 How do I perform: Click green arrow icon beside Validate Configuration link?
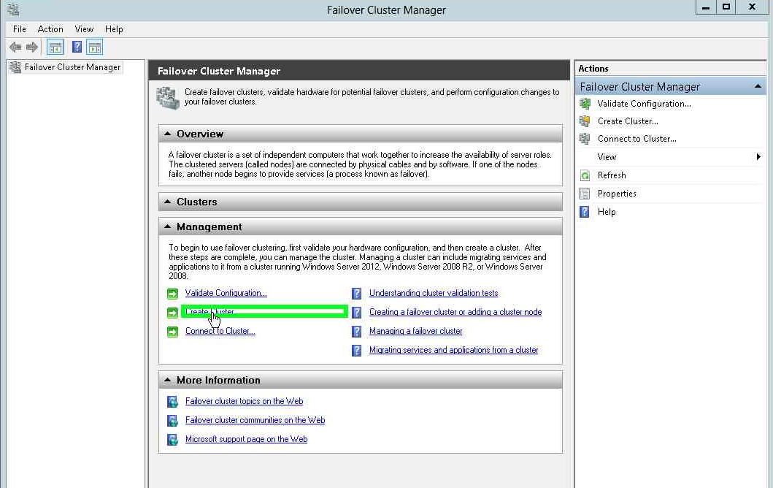pyautogui.click(x=172, y=294)
